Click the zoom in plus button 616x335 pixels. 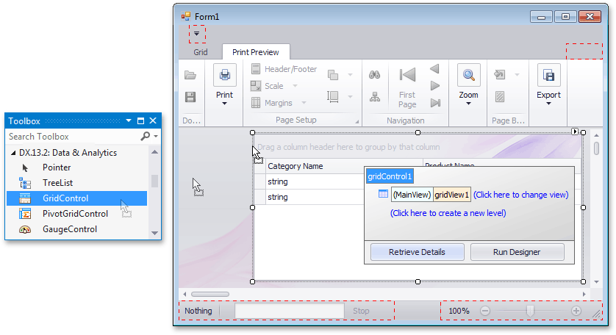point(576,311)
